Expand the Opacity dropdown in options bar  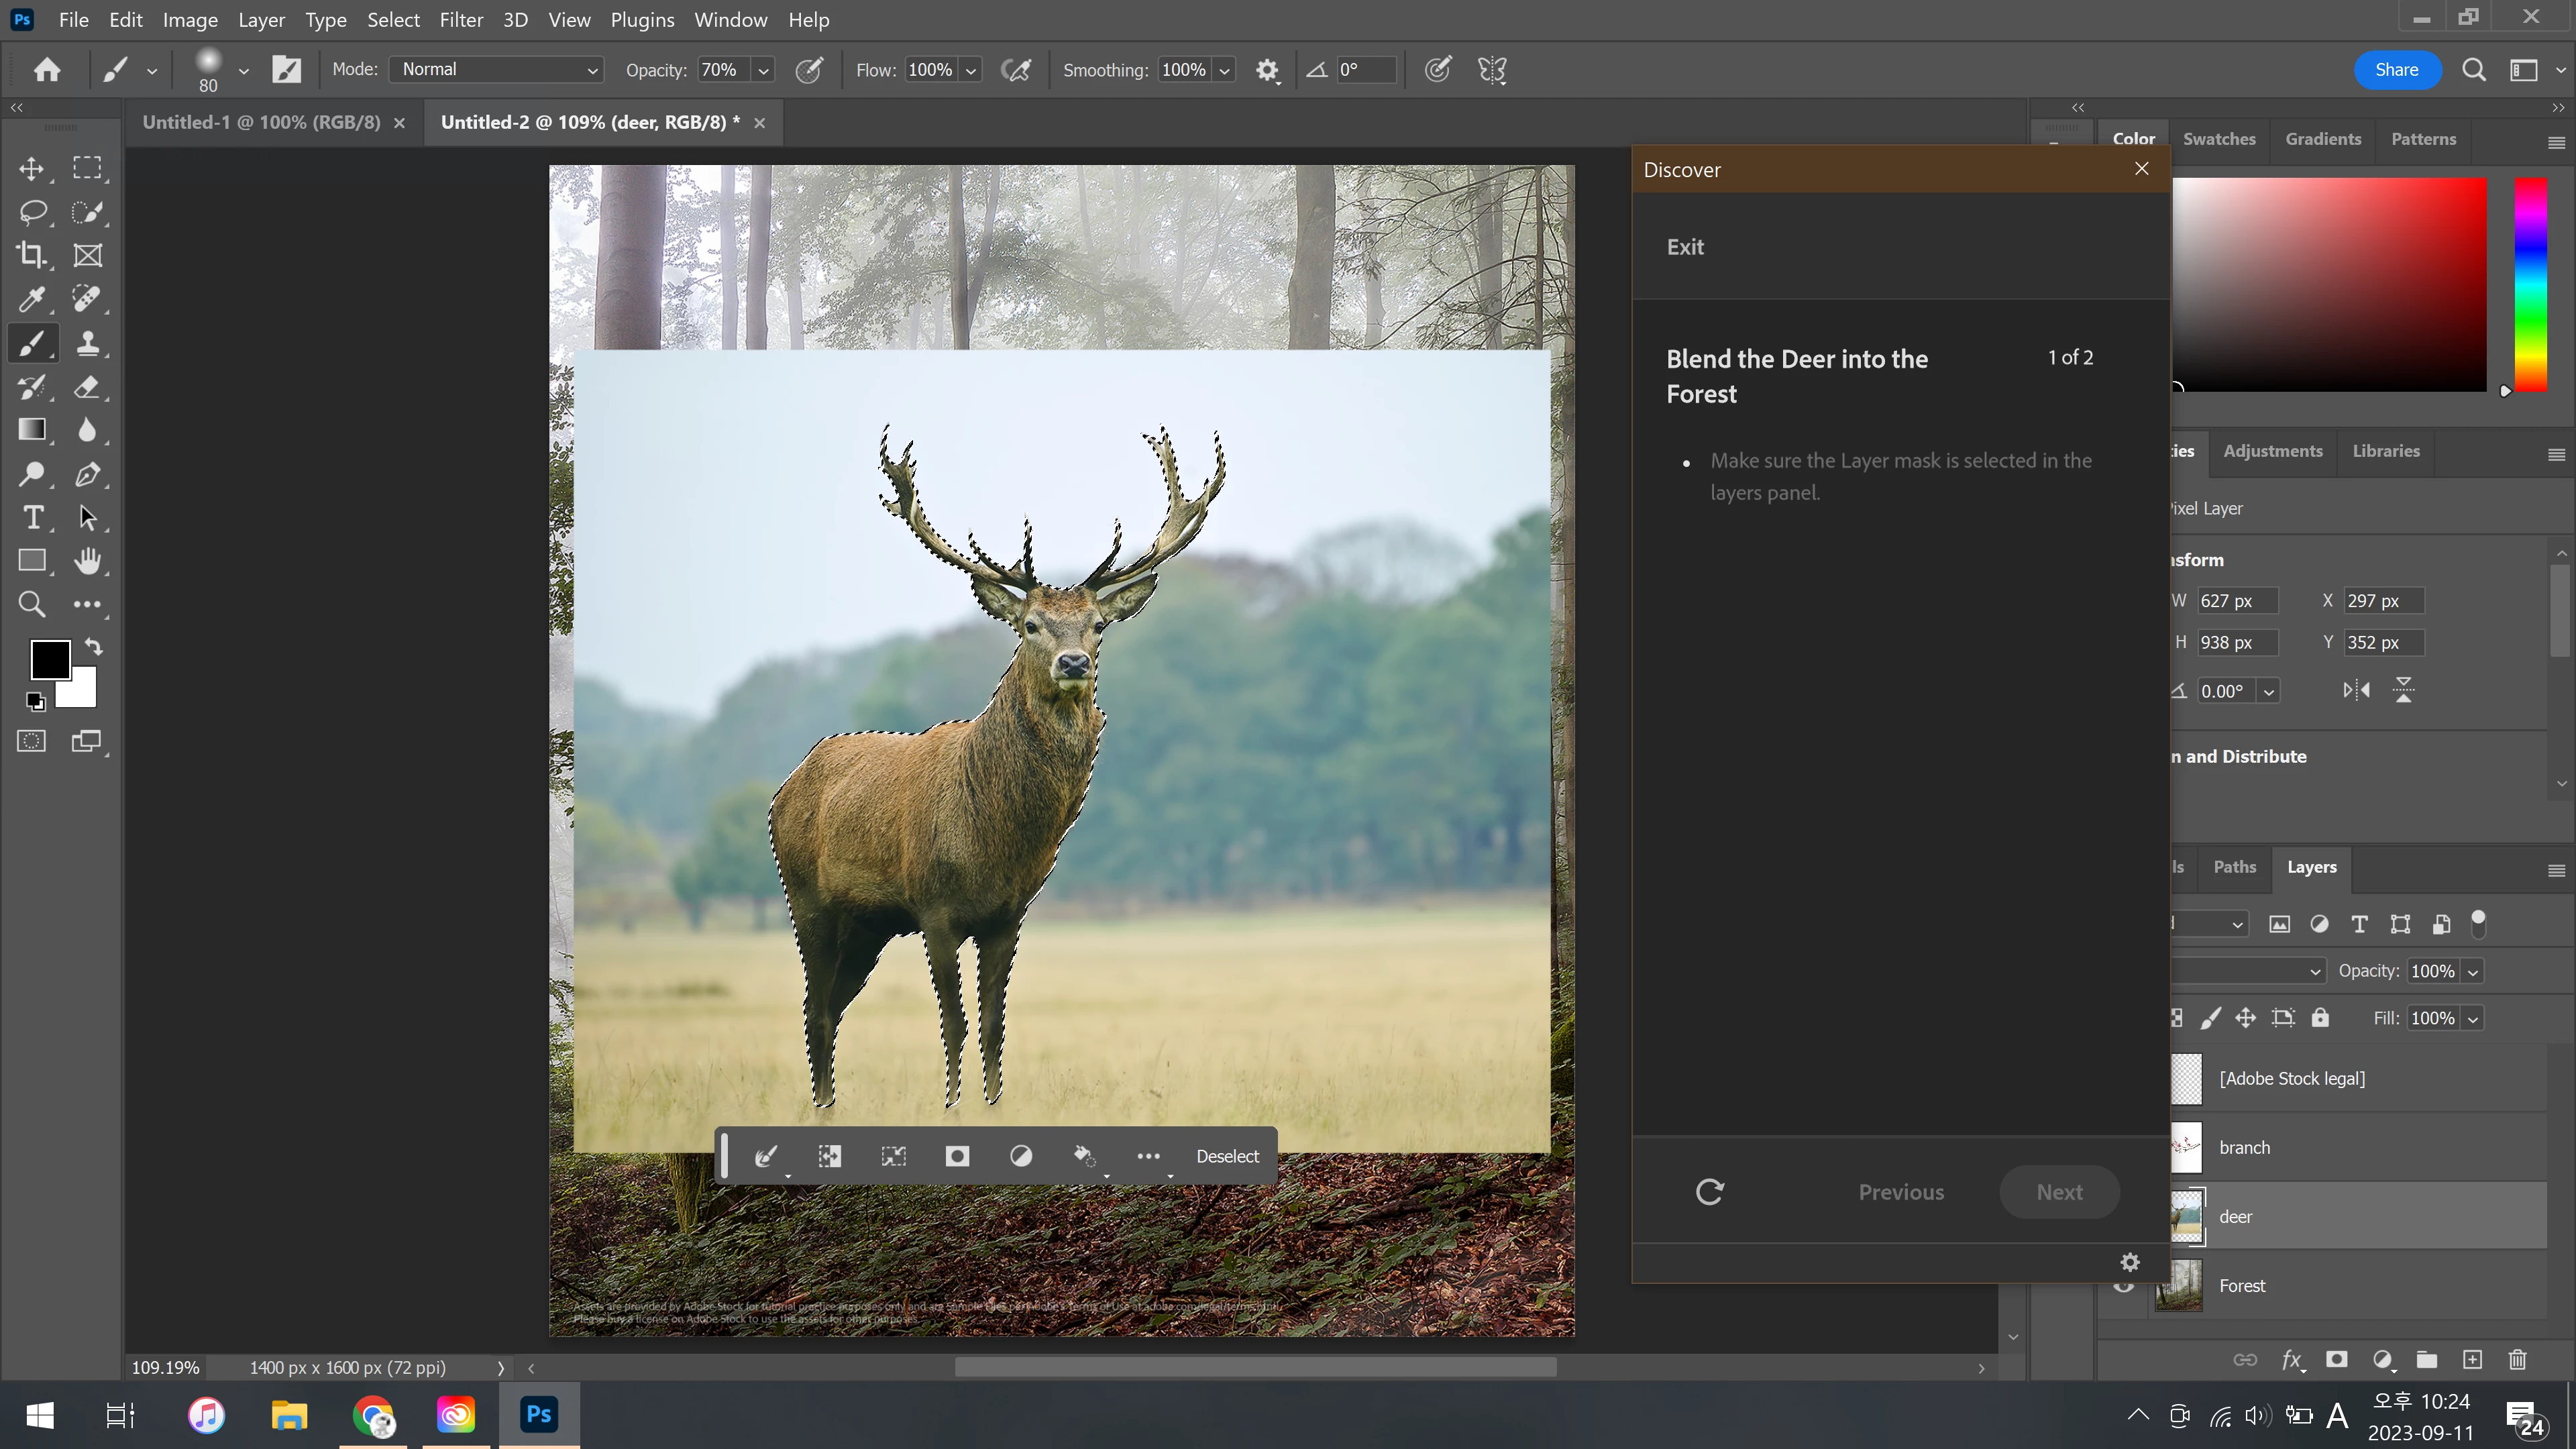764,70
